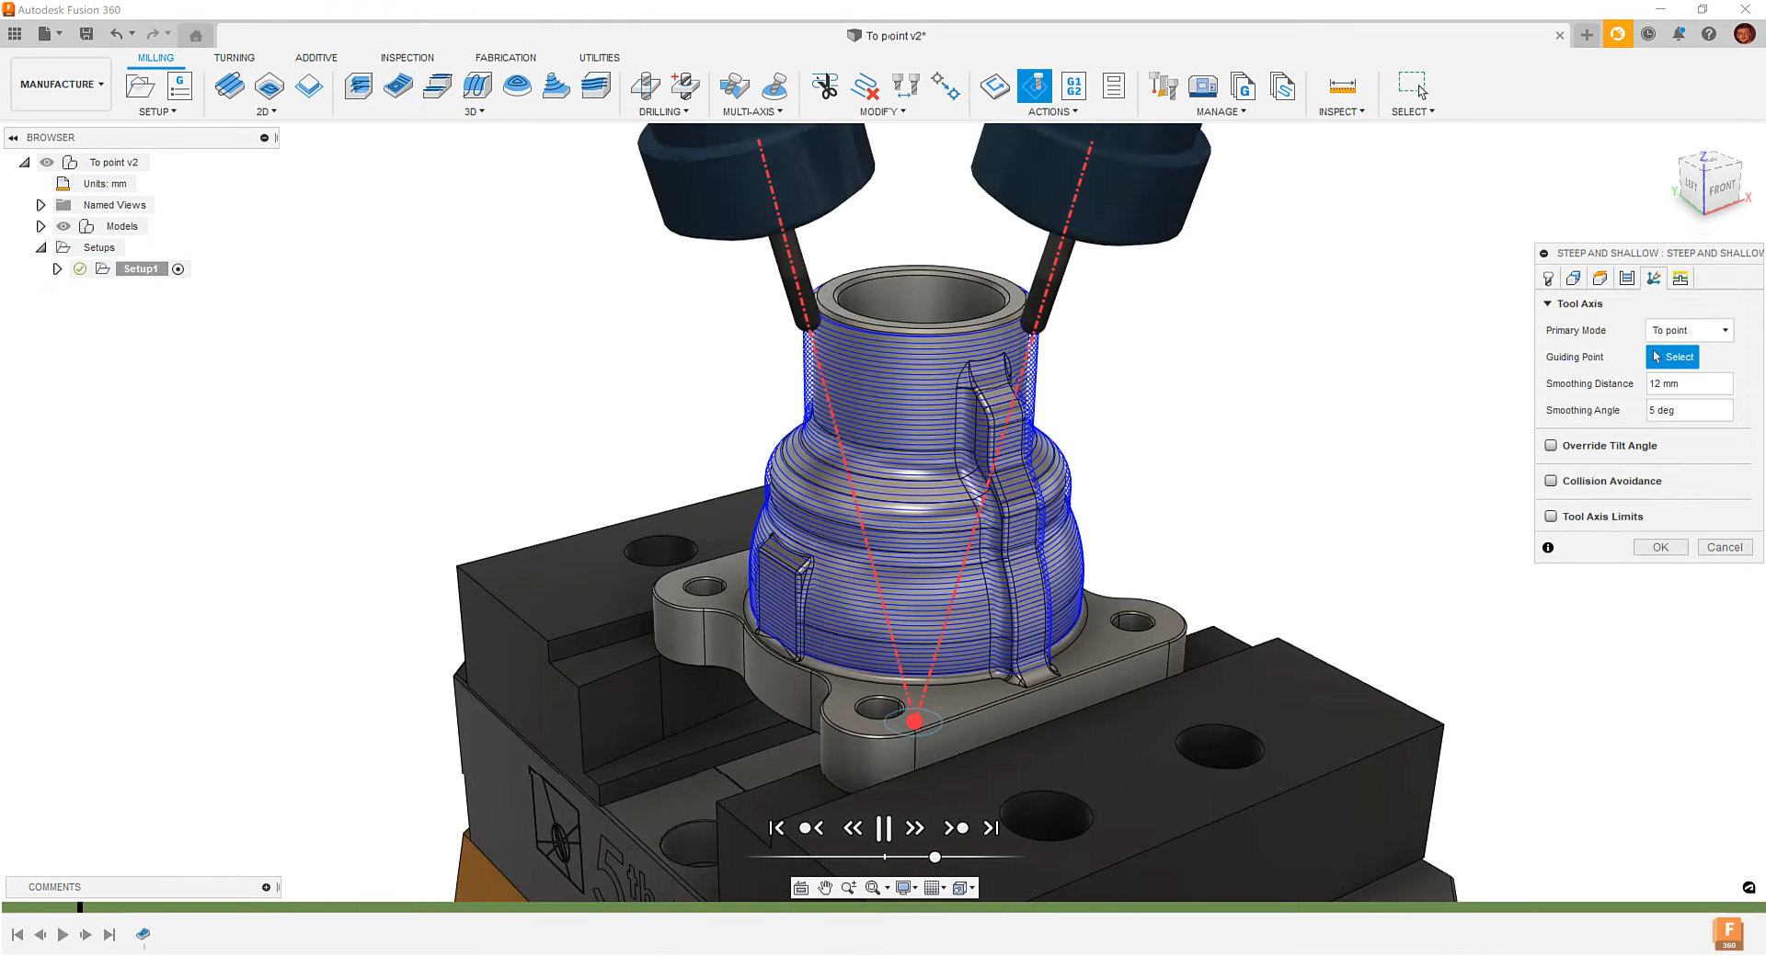Open the INSPECTION ribbon tab
The width and height of the screenshot is (1766, 956).
click(407, 58)
